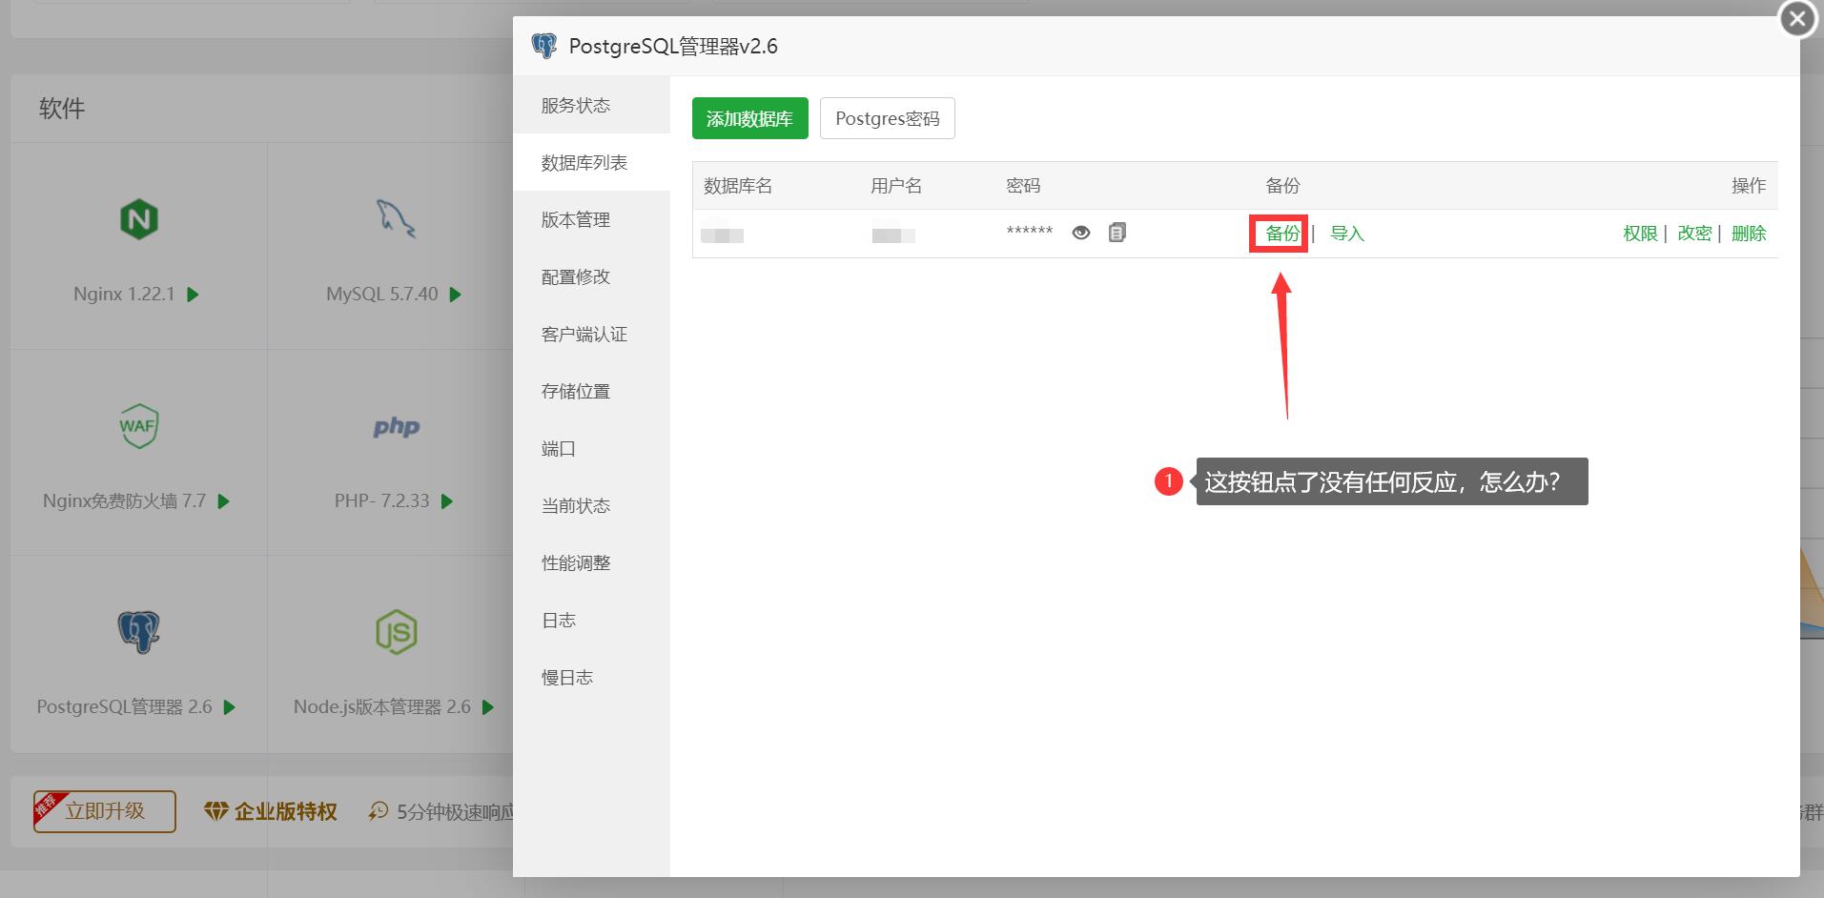Click the 企业版特权 text
The width and height of the screenshot is (1824, 898).
pyautogui.click(x=286, y=811)
